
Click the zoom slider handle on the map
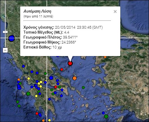point(5,32)
